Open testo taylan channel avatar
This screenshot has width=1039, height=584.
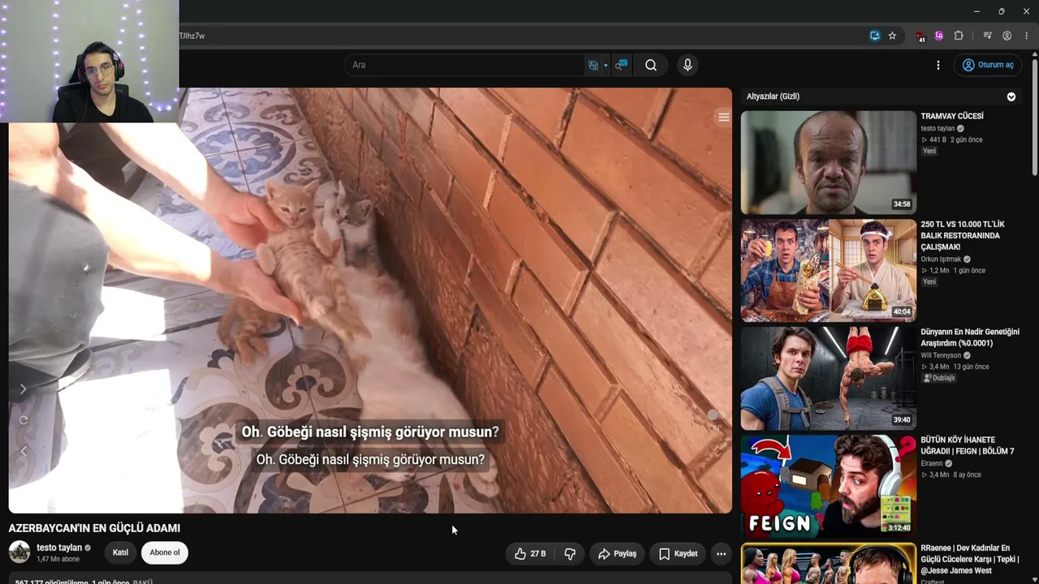(19, 552)
